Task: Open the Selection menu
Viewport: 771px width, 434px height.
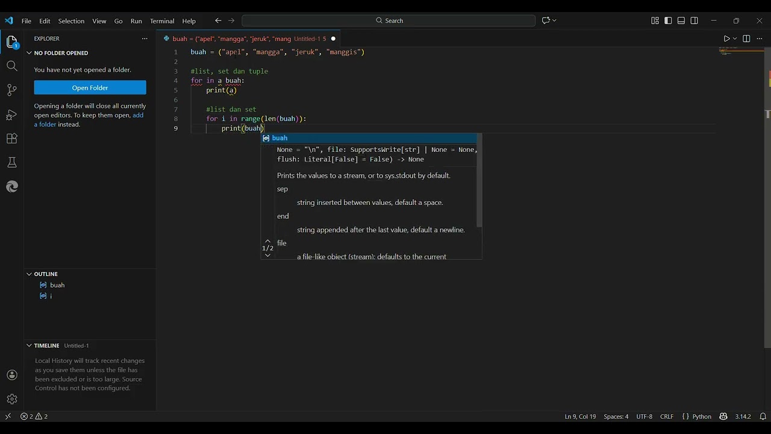Action: click(x=71, y=20)
